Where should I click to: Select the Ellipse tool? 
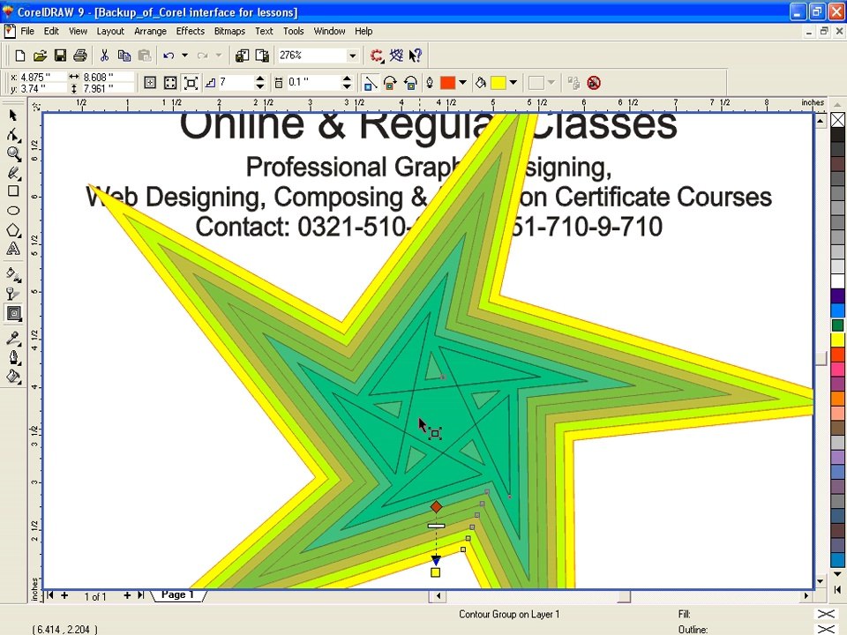[x=13, y=211]
